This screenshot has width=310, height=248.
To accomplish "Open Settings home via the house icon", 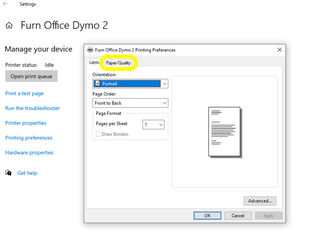I will (9, 25).
